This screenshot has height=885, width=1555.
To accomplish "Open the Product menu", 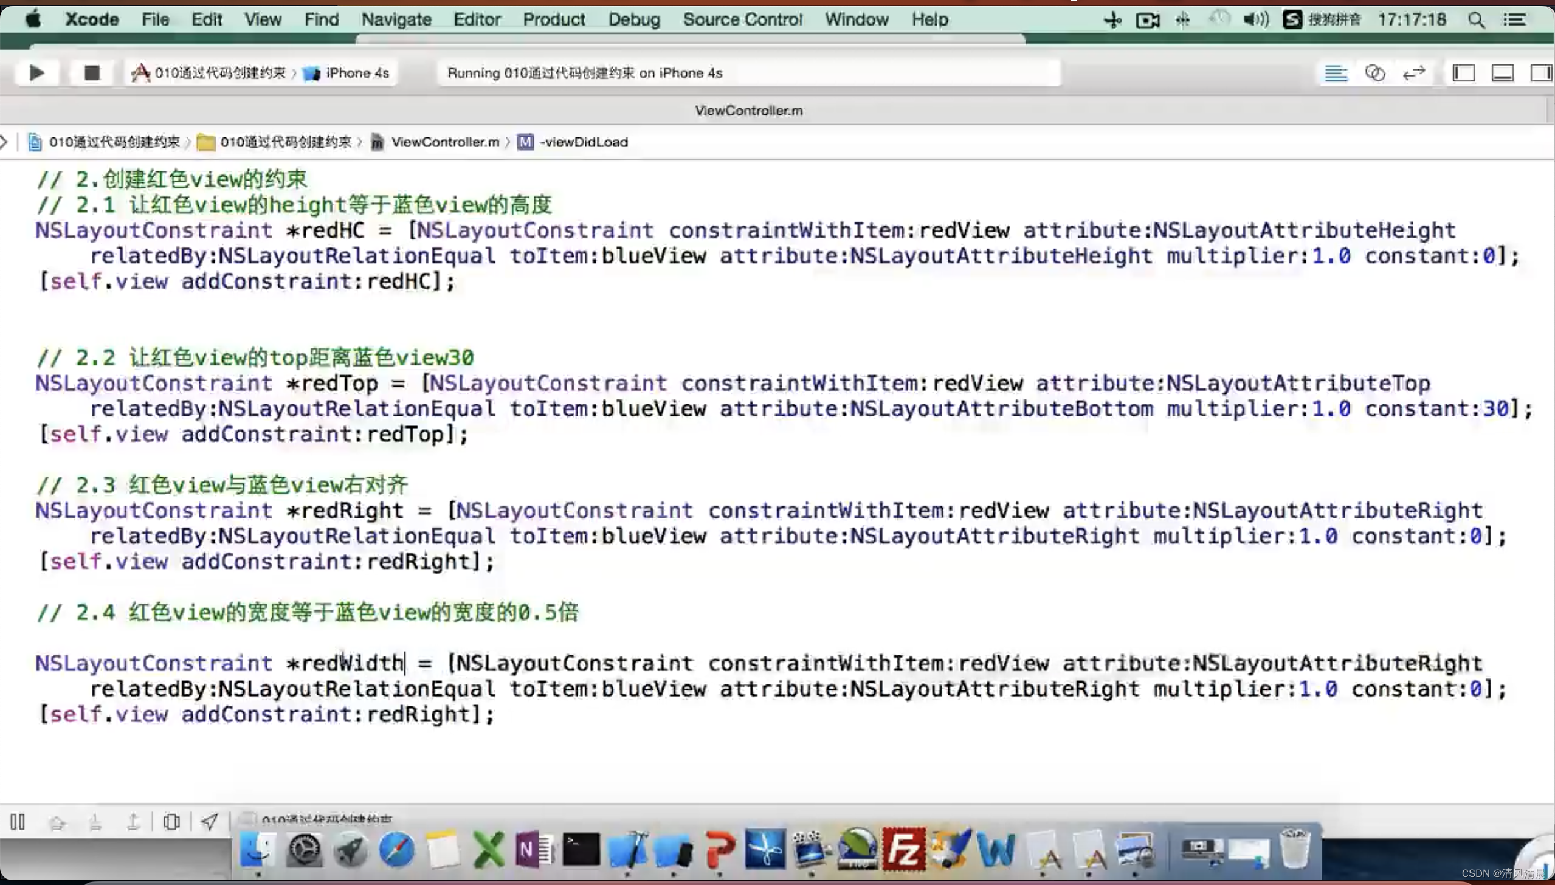I will point(554,19).
